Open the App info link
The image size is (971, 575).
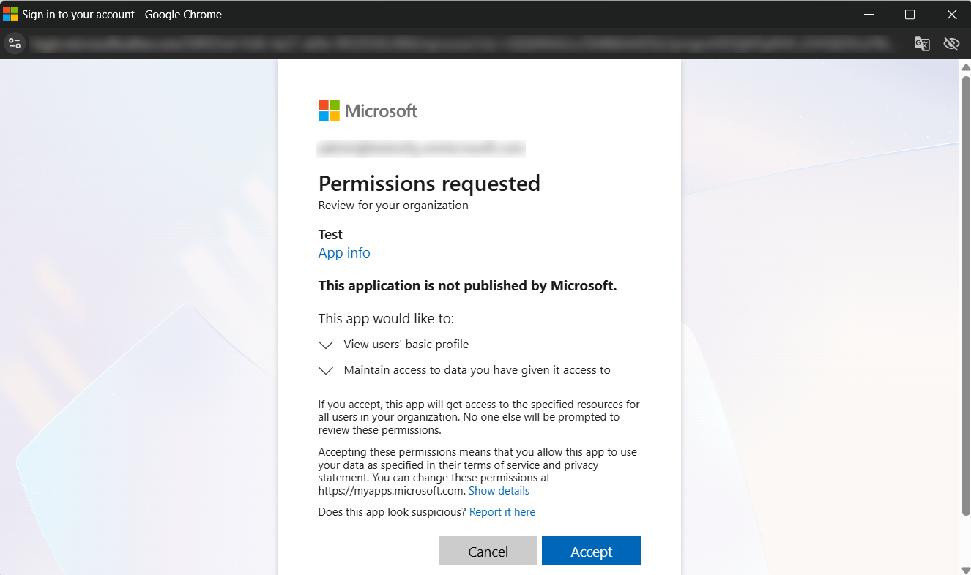click(344, 252)
